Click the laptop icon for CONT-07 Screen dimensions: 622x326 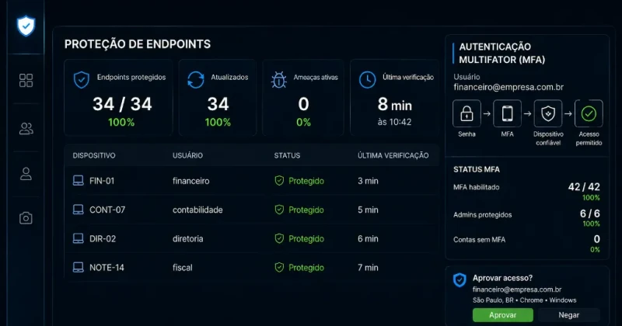79,210
